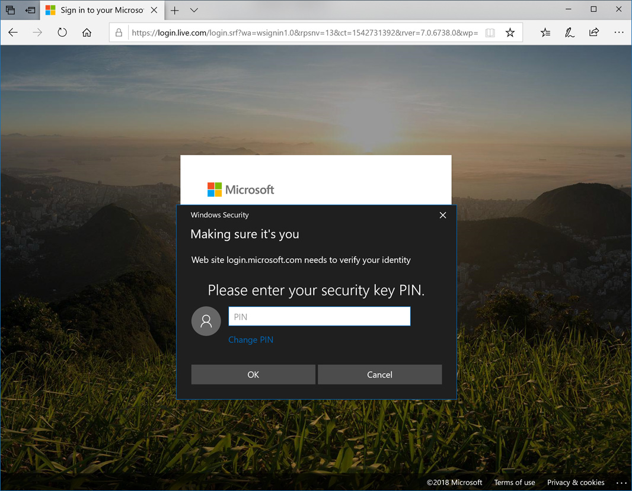This screenshot has height=491, width=632.
Task: Click the Add notes pen icon
Action: (570, 33)
